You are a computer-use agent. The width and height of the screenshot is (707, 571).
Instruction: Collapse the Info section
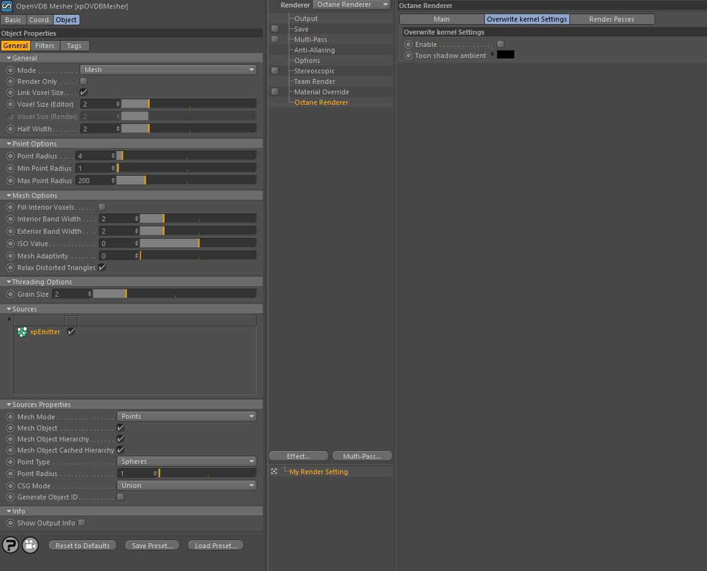point(9,511)
